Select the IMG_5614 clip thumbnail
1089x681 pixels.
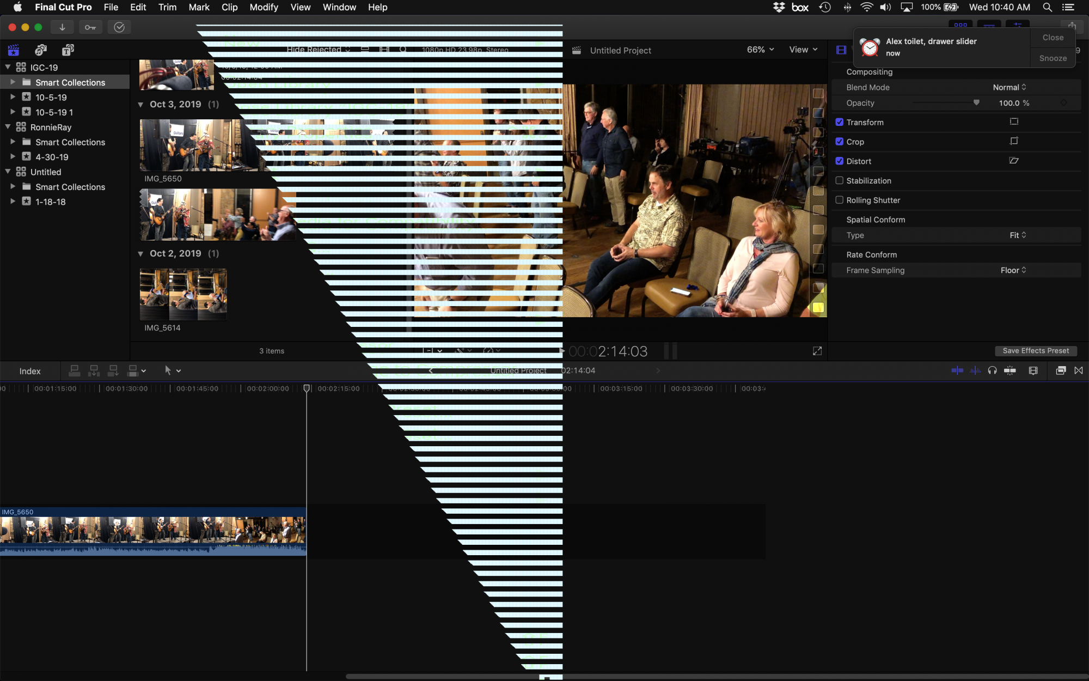183,294
